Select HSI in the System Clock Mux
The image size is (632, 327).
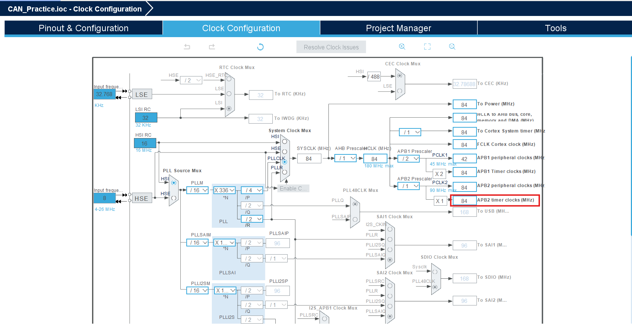[285, 141]
